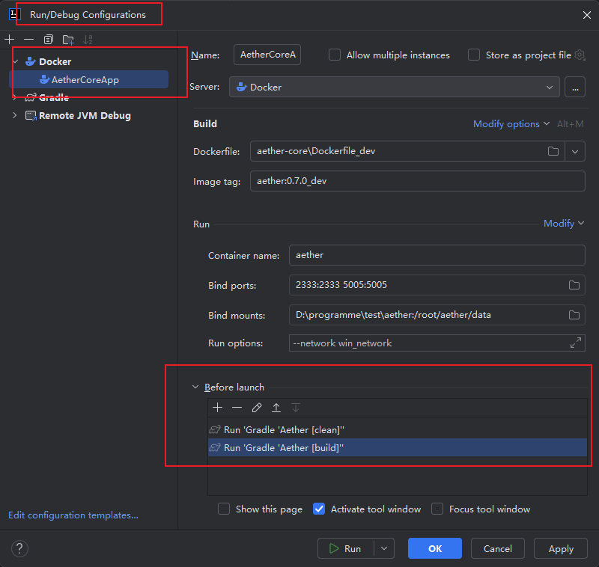Open the Run section Modify dropdown

pos(564,224)
